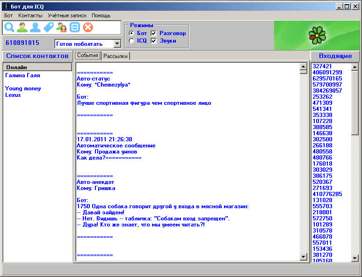Click the blue tag label icon
Viewport: 362px width, 277px height.
point(49,27)
